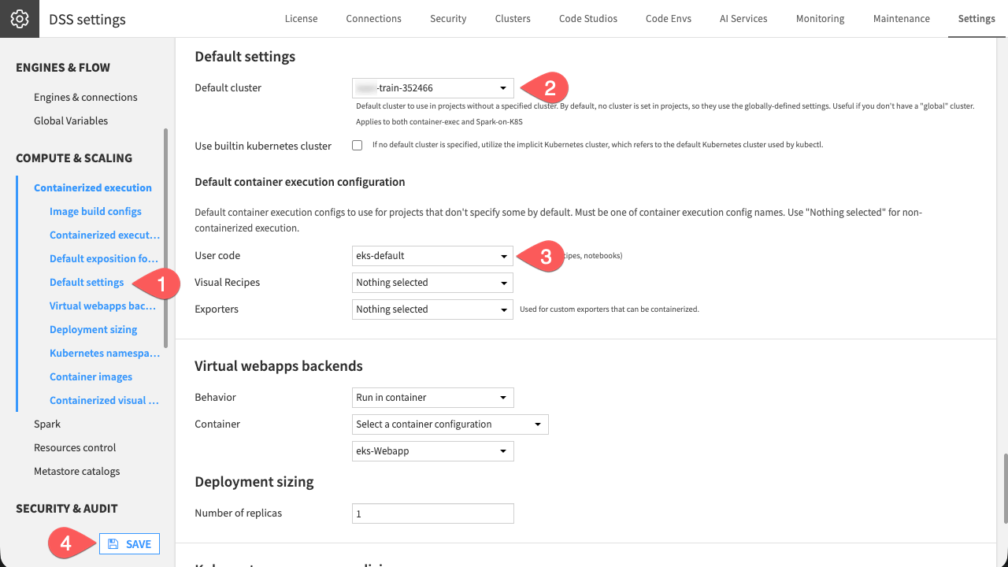Select Containerized execution in sidebar
Viewport: 1008px width, 567px height.
tap(93, 188)
